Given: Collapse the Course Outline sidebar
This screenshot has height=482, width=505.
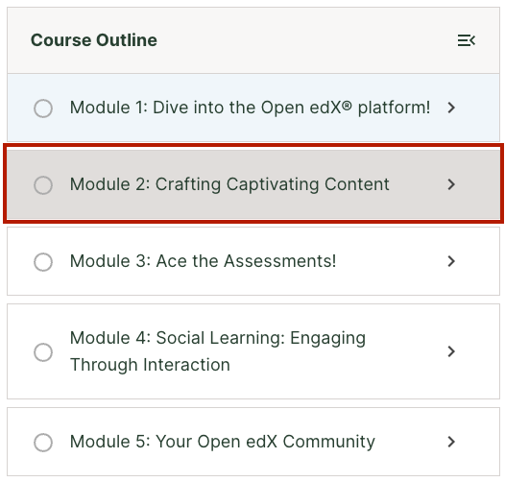Looking at the screenshot, I should pos(467,40).
